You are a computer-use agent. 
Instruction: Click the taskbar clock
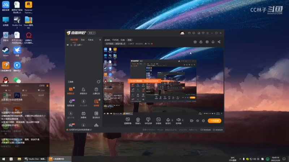tap(275, 159)
